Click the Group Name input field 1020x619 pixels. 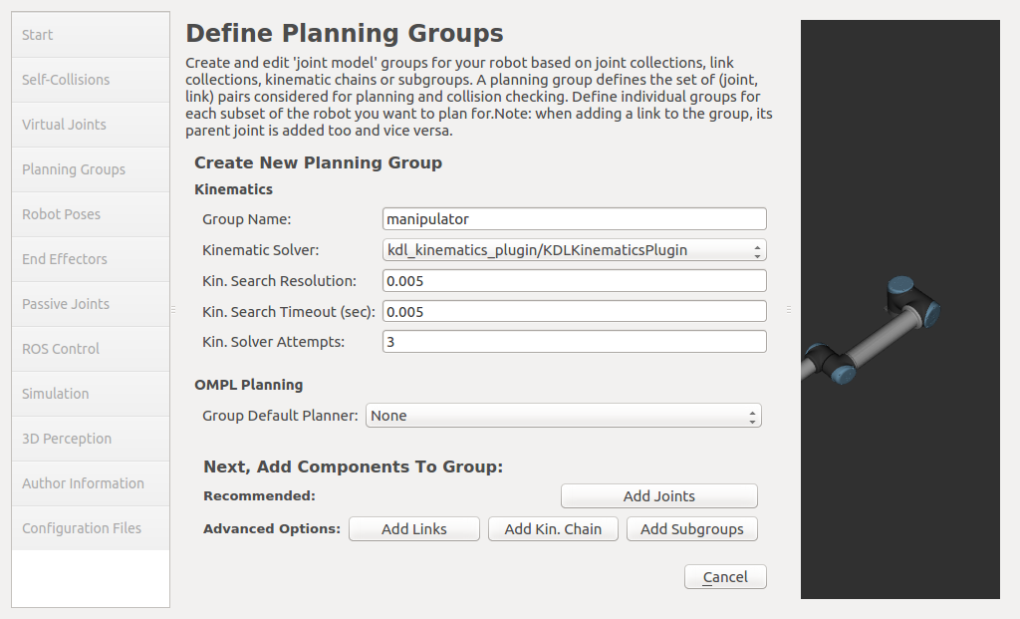[x=574, y=219]
